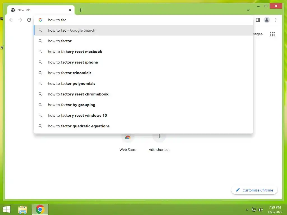Open the side panel icon

tap(258, 20)
